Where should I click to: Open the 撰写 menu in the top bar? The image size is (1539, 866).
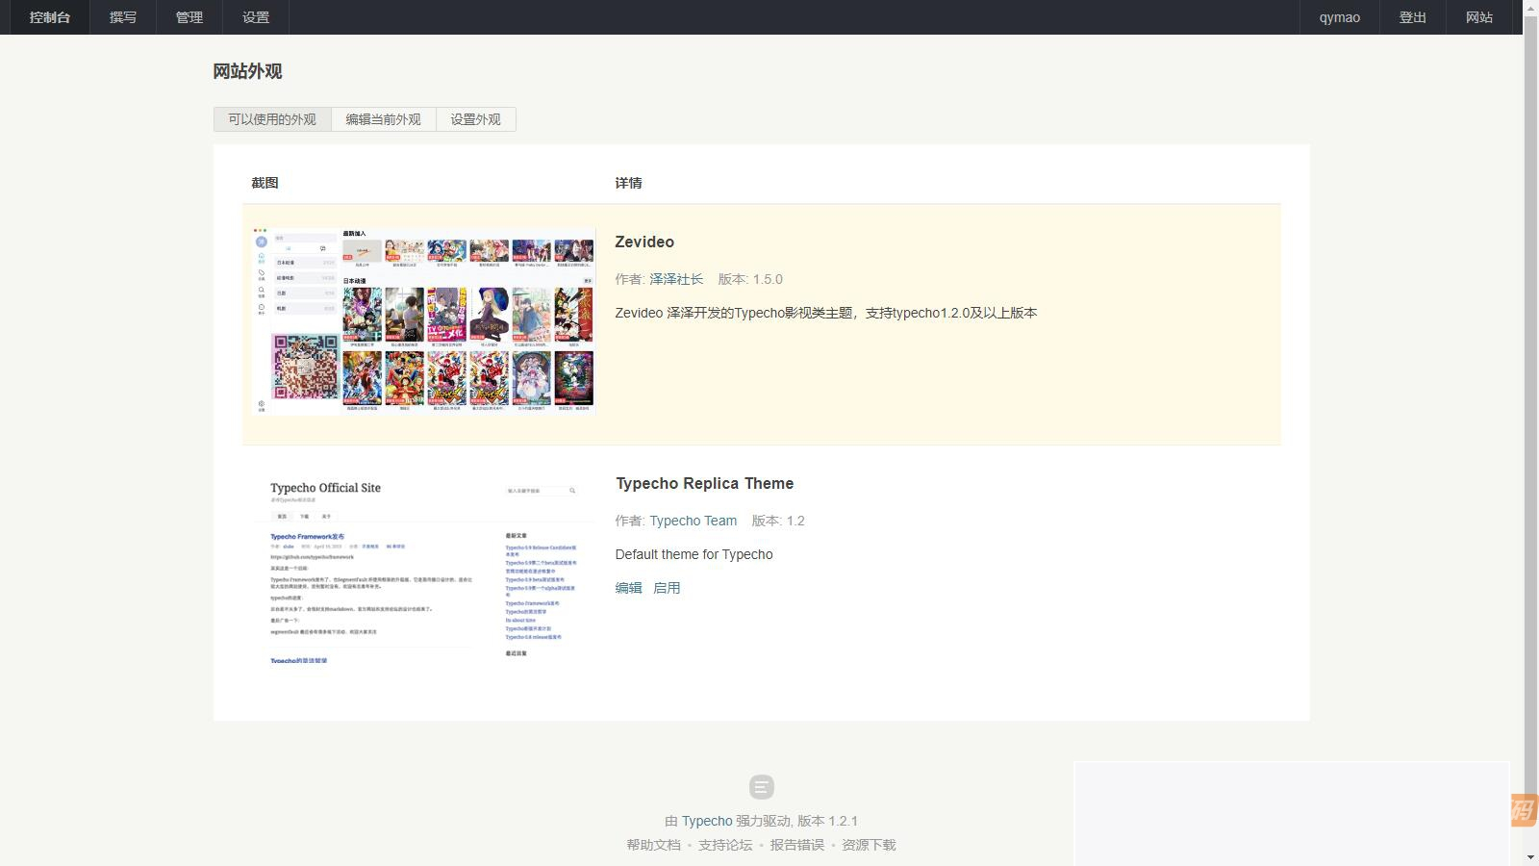(x=122, y=16)
